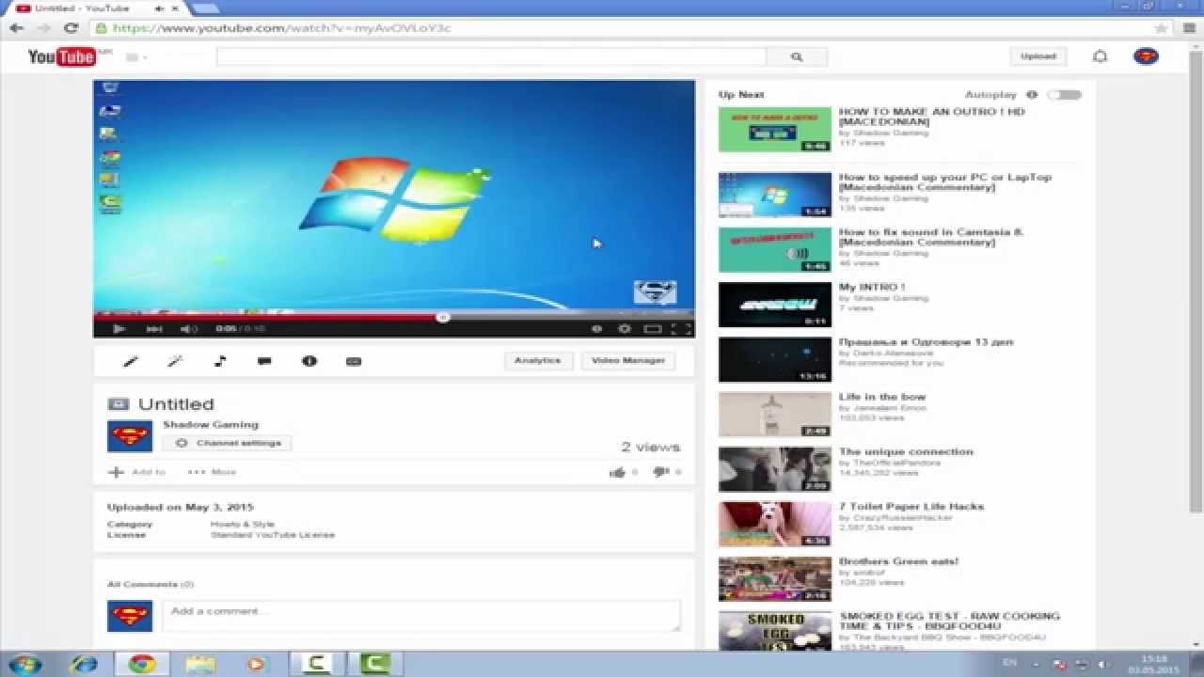Screen dimensions: 1204x677
Task: Like the video with thumbs up
Action: click(x=617, y=472)
